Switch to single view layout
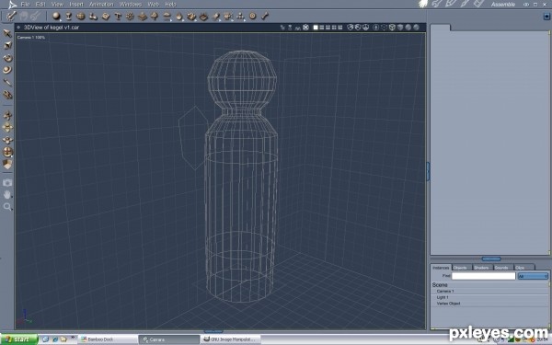 pyautogui.click(x=316, y=27)
